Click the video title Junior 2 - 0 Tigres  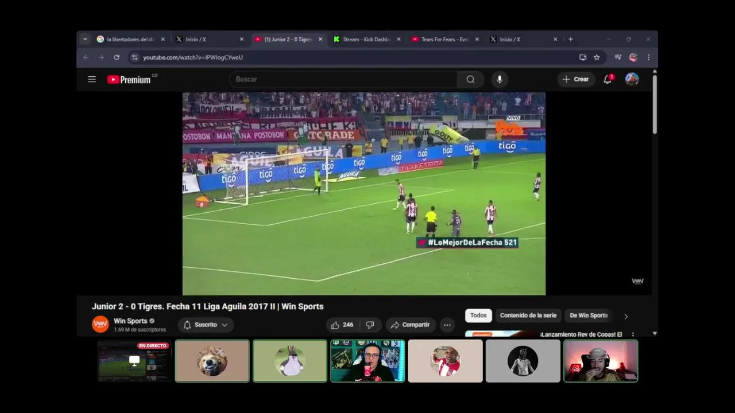(208, 306)
